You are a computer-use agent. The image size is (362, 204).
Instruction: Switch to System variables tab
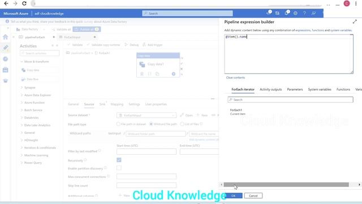[x=320, y=90]
